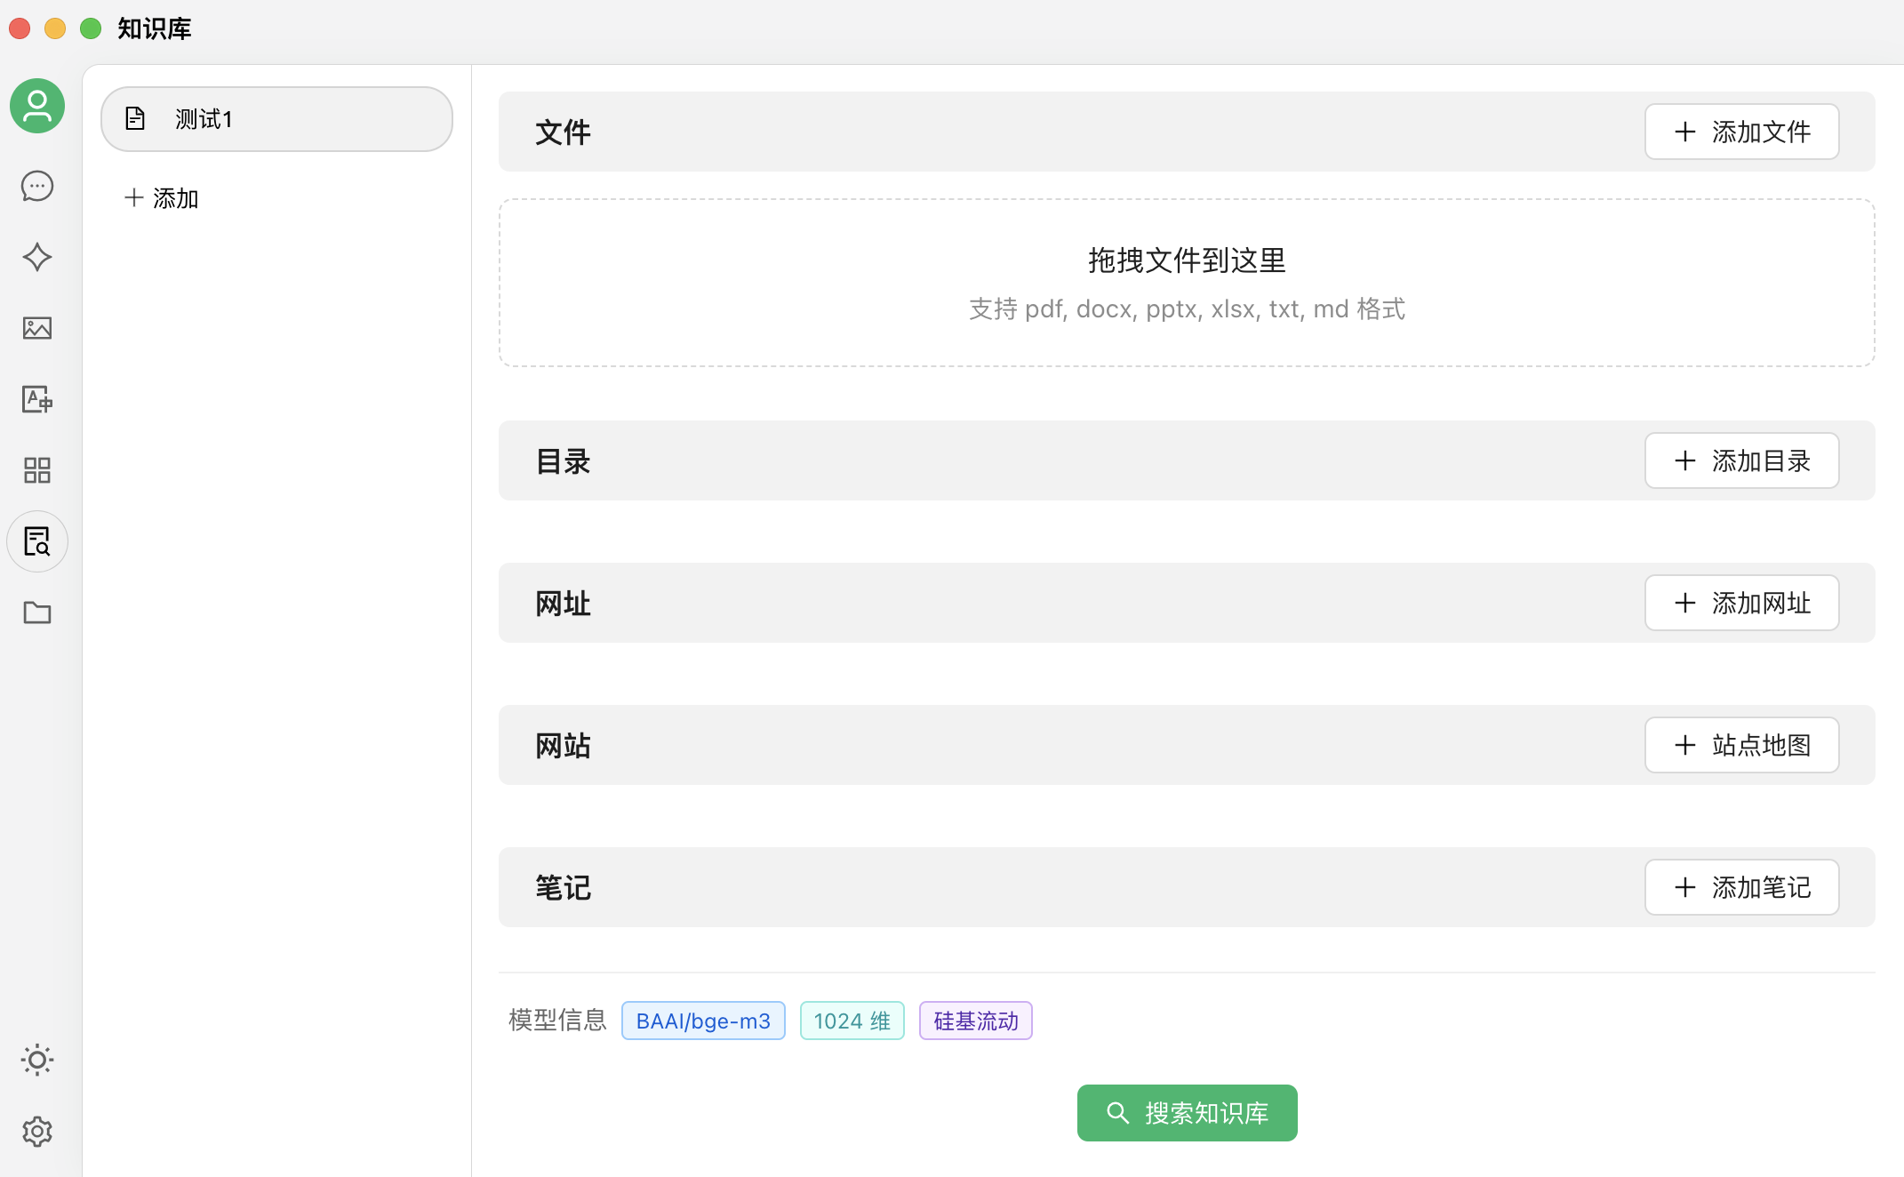The image size is (1904, 1177).
Task: Click the 添加目录 button
Action: 1741,460
